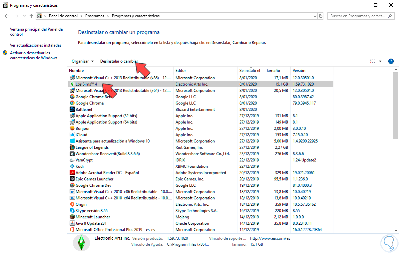Click the VeraCrypt icon
This screenshot has width=399, height=253.
point(72,160)
